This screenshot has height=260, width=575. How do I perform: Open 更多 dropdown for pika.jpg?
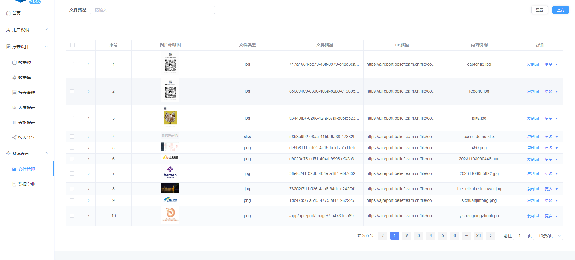[551, 118]
